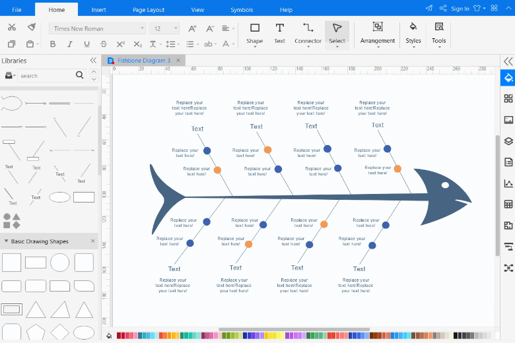Close the Basic Drawing Shapes library
The image size is (515, 343).
(x=92, y=241)
